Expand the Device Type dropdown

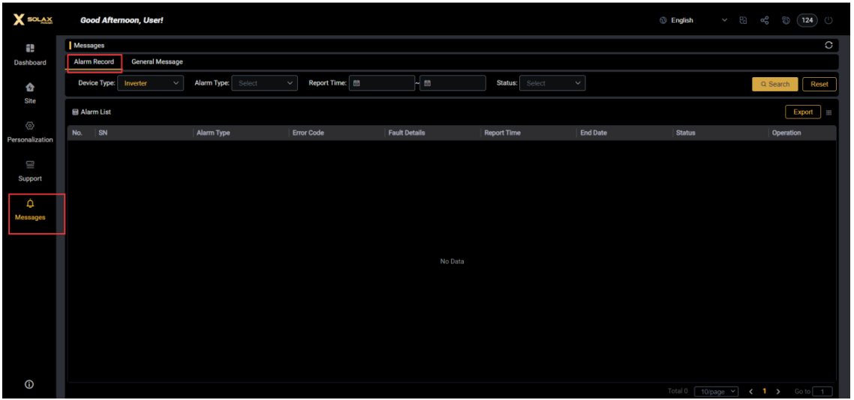pos(150,83)
